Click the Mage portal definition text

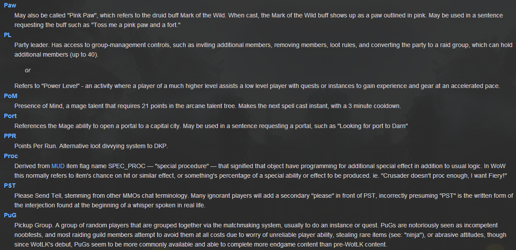pyautogui.click(x=211, y=126)
